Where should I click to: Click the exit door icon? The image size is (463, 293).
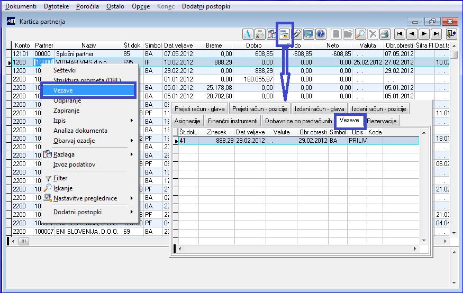tap(451, 34)
